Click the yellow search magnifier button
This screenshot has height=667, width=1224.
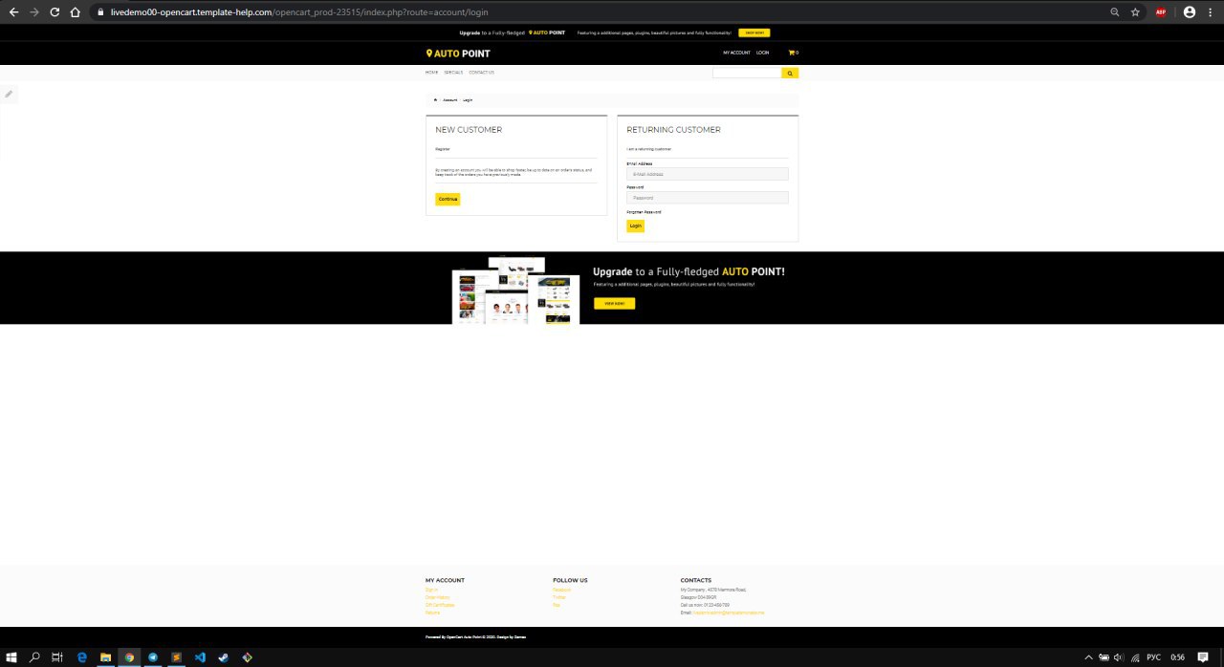(x=790, y=73)
